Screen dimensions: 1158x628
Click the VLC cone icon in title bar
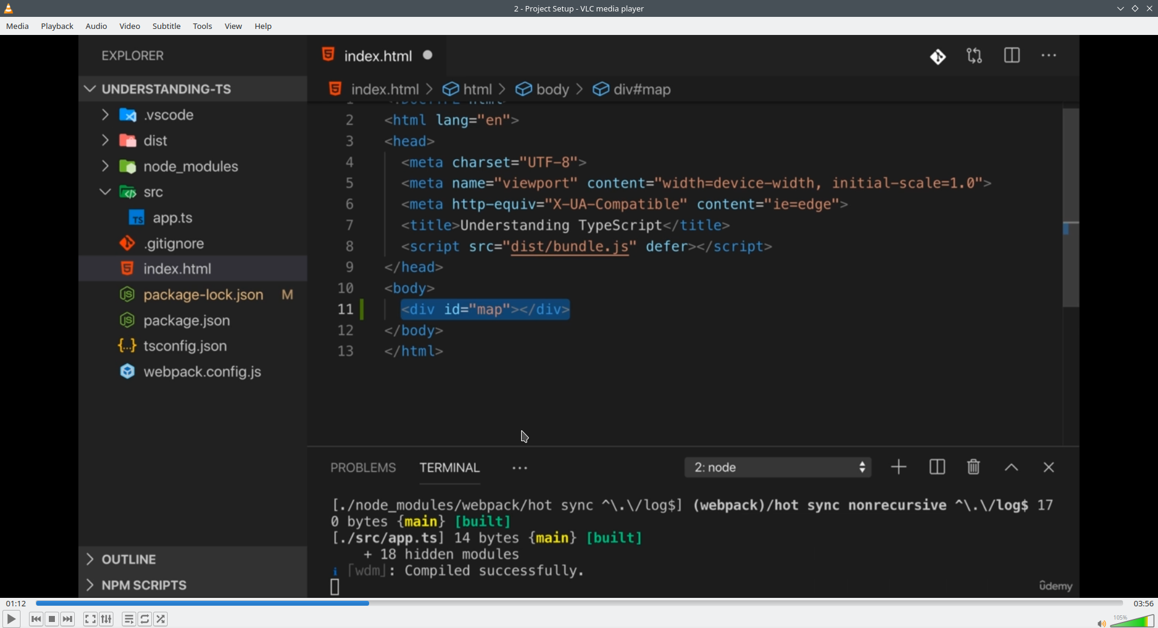(8, 8)
